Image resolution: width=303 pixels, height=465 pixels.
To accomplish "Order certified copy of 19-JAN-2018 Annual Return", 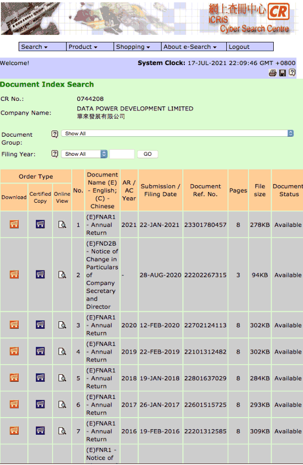I will pos(40,378).
